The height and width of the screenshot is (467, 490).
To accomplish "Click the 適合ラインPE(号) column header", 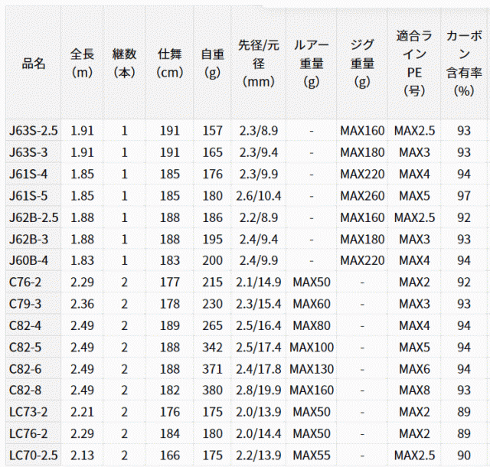I will [x=414, y=63].
